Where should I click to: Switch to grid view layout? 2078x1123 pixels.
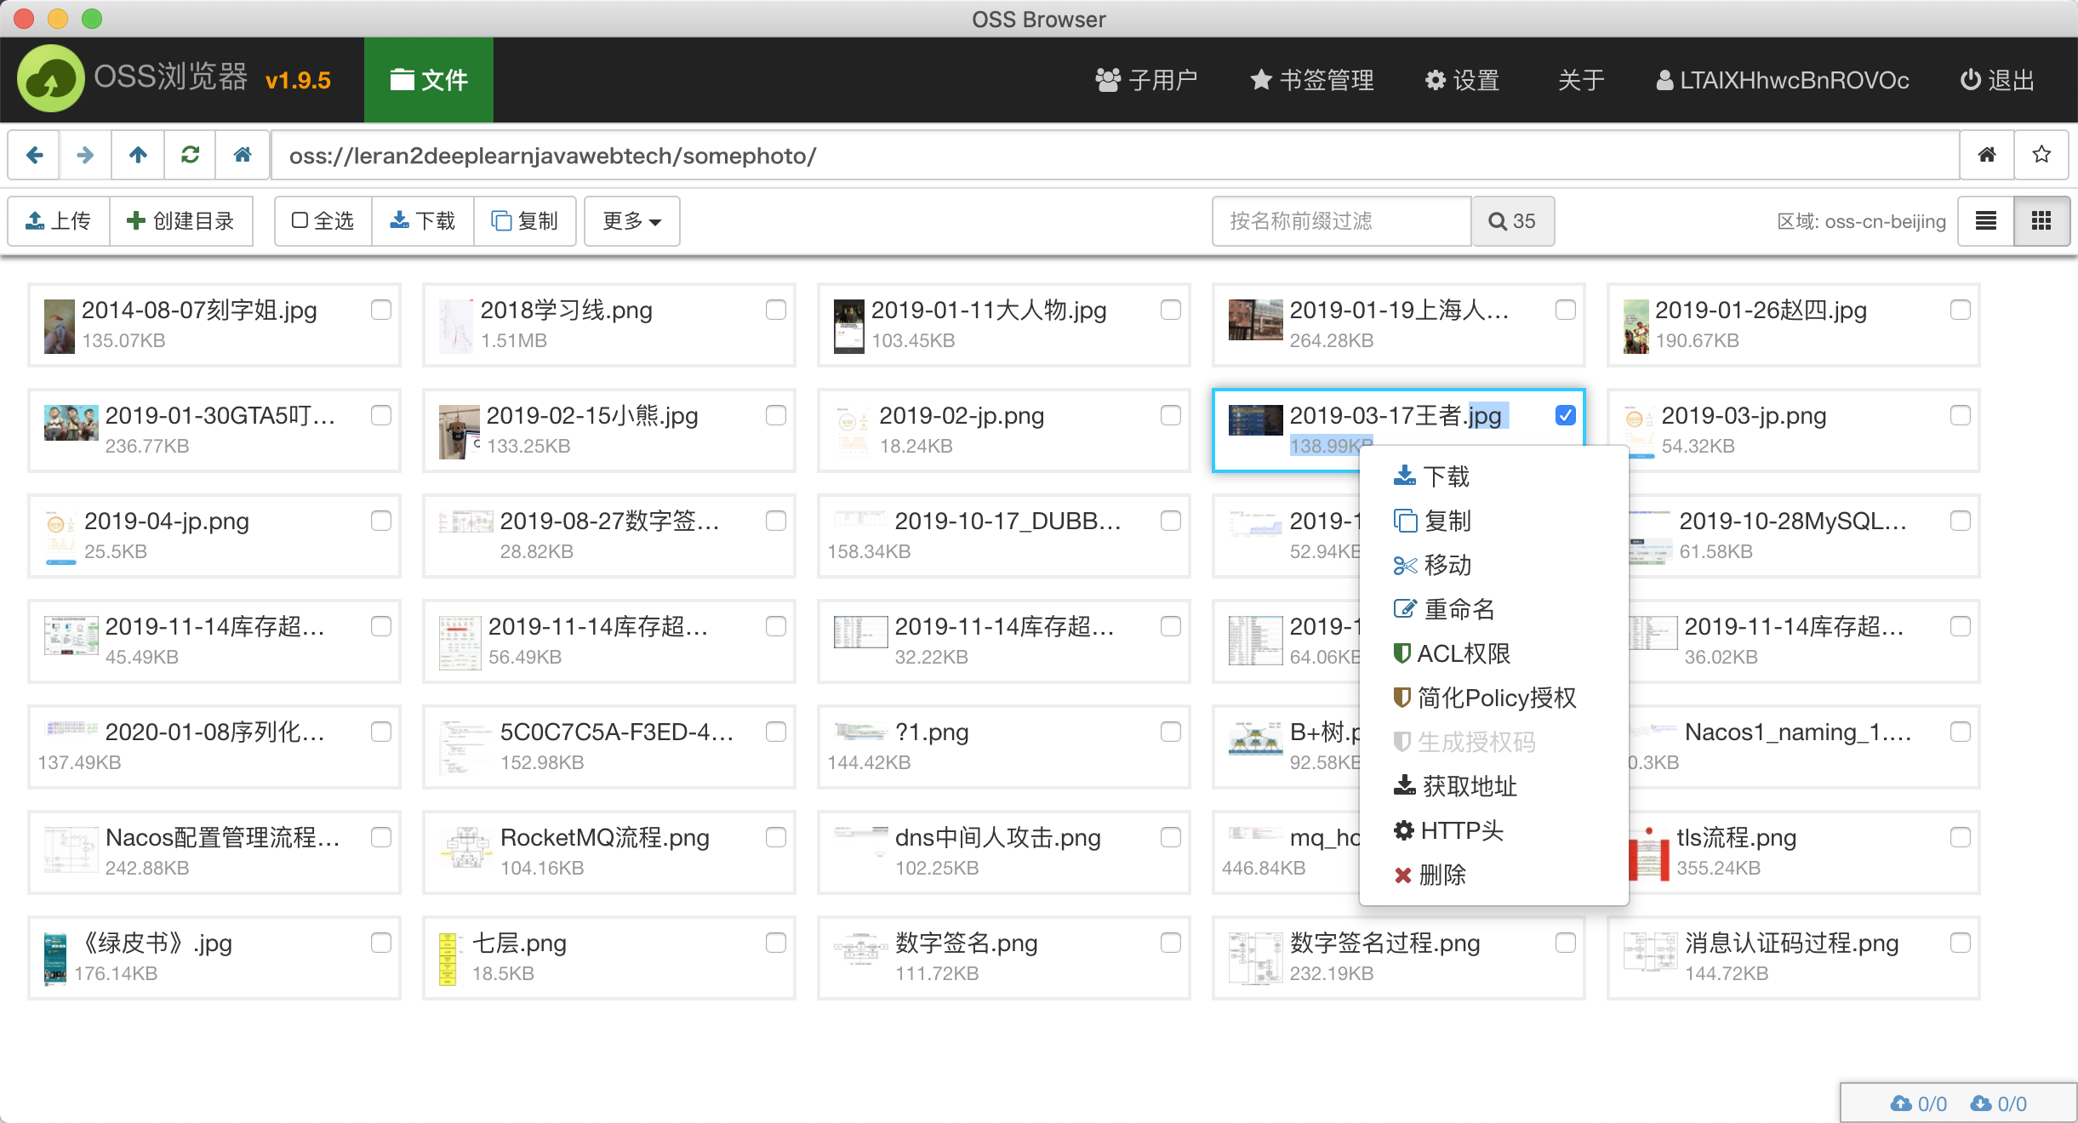coord(2041,221)
